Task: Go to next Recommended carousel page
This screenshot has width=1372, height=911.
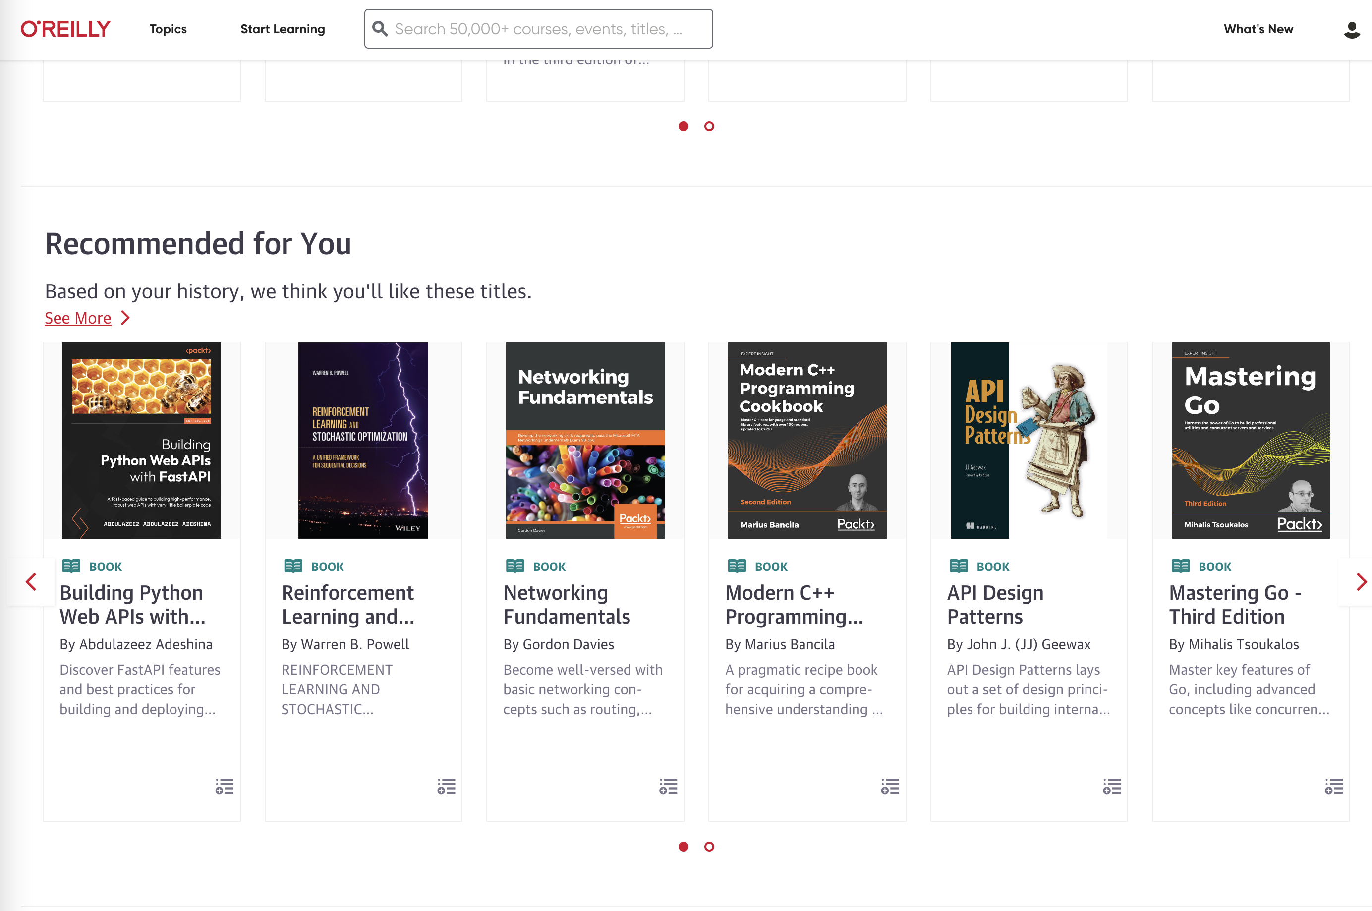Action: pos(1361,581)
